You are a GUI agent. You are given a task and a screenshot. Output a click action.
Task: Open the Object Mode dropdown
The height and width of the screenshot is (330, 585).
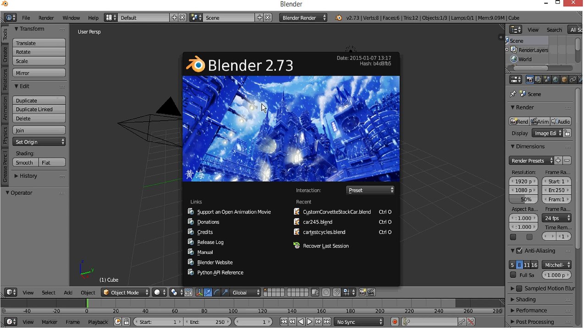(126, 292)
